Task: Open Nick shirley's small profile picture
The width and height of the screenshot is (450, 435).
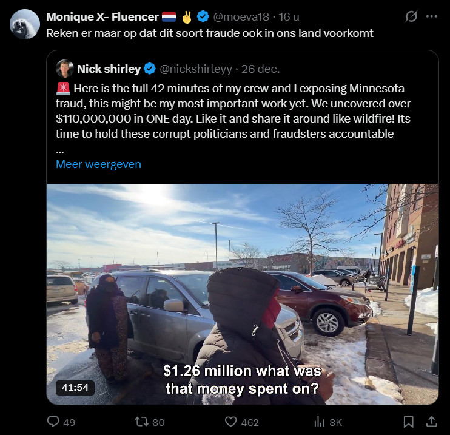Action: pos(65,69)
